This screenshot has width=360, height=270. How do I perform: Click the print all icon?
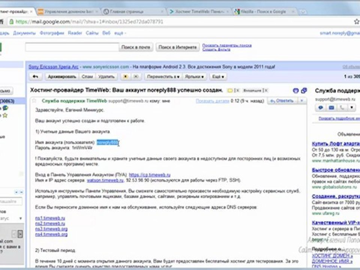pyautogui.click(x=296, y=90)
